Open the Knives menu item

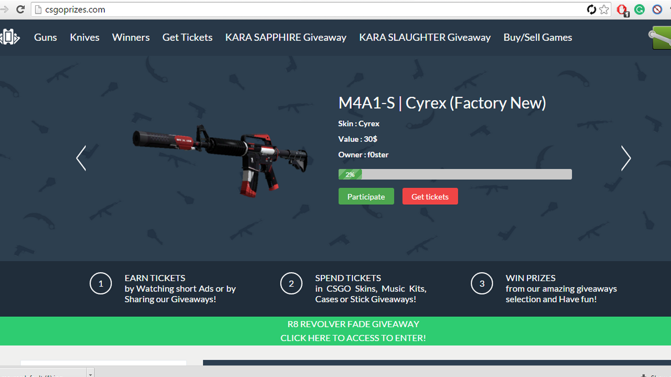[x=84, y=37]
